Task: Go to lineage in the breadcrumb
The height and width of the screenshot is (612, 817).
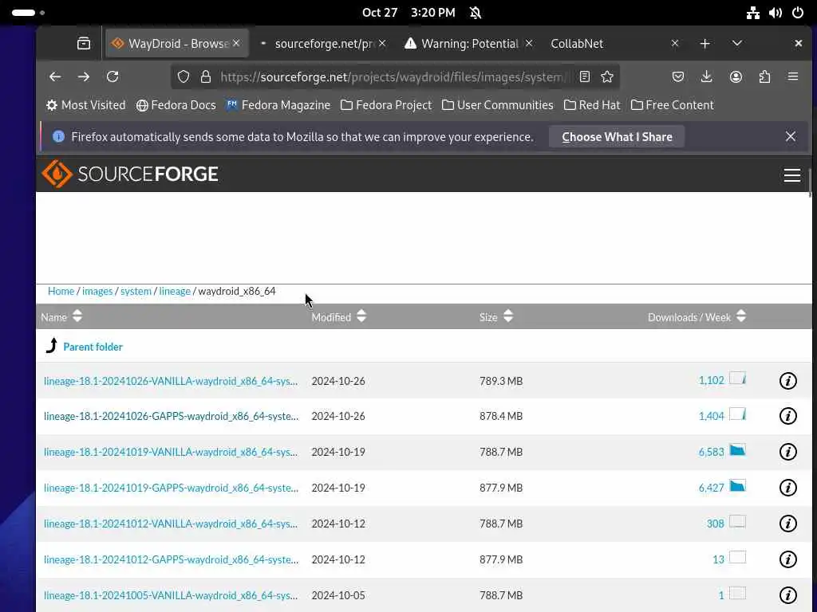Action: click(x=175, y=291)
